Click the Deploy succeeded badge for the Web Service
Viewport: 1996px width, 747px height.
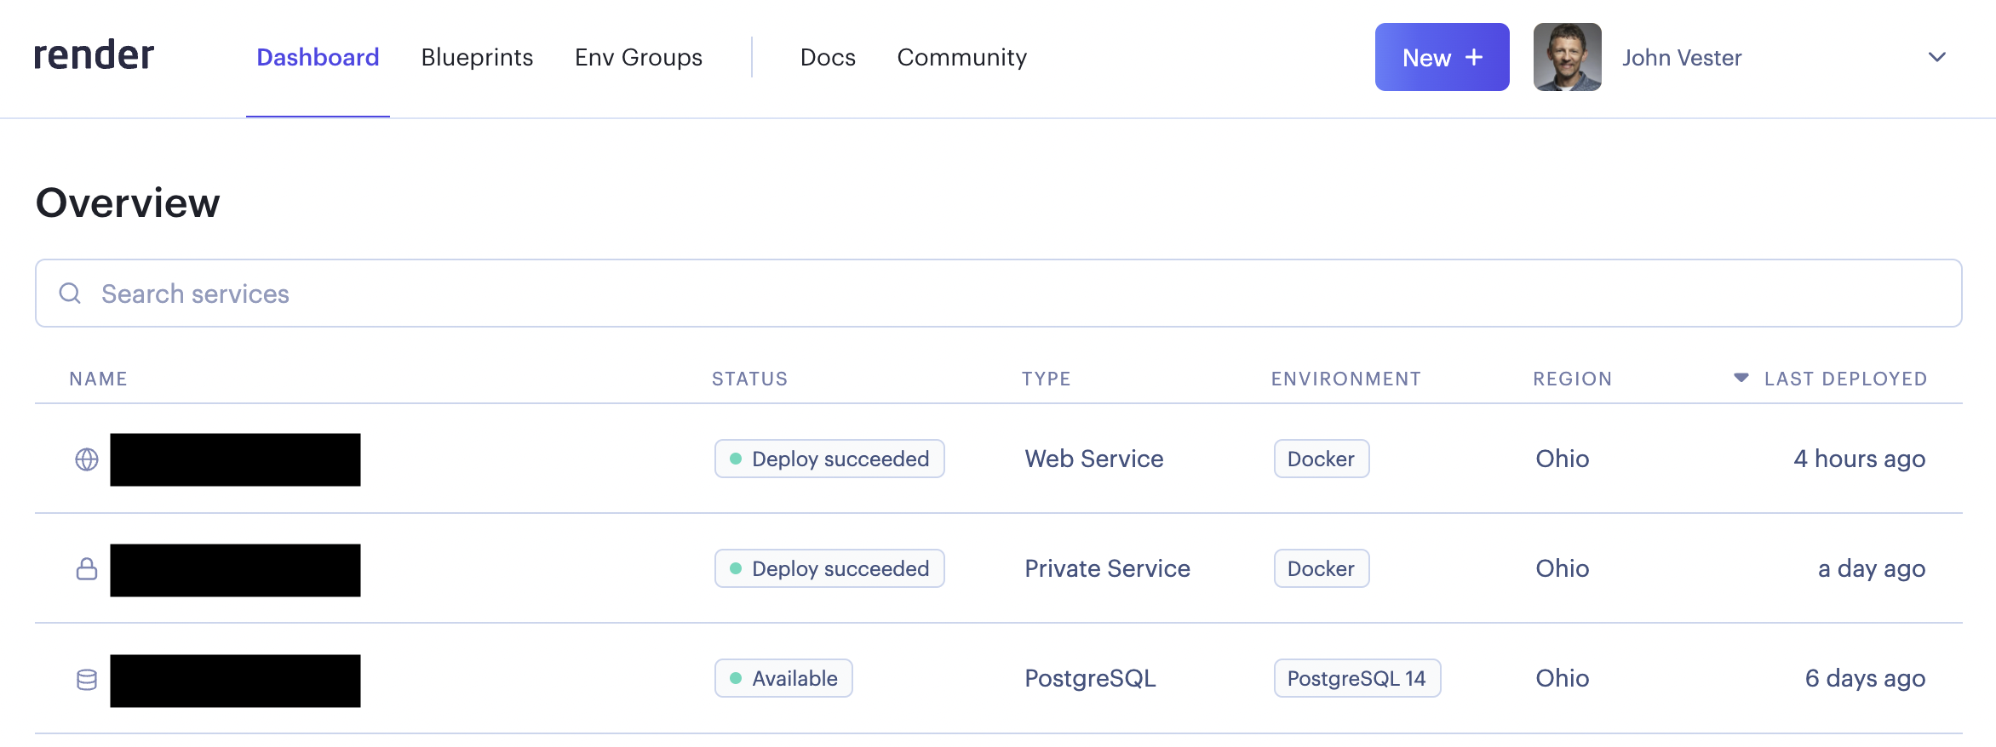pos(829,459)
